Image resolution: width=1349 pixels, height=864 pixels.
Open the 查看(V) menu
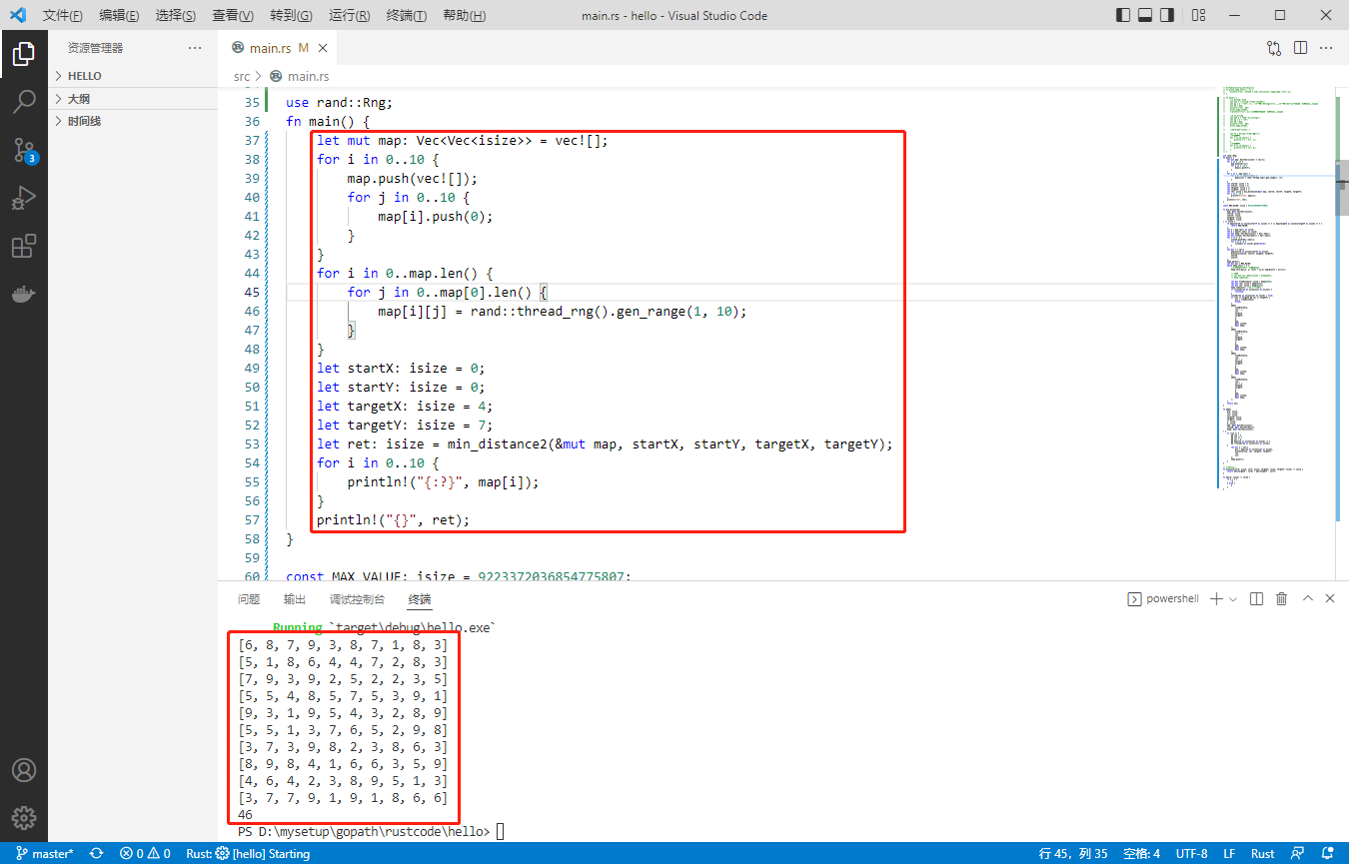click(233, 16)
